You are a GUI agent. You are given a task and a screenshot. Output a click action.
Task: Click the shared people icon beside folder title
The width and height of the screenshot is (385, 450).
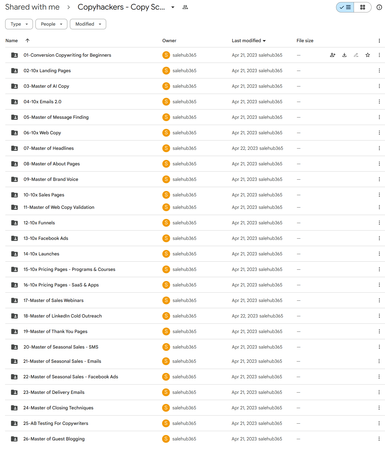pyautogui.click(x=185, y=7)
